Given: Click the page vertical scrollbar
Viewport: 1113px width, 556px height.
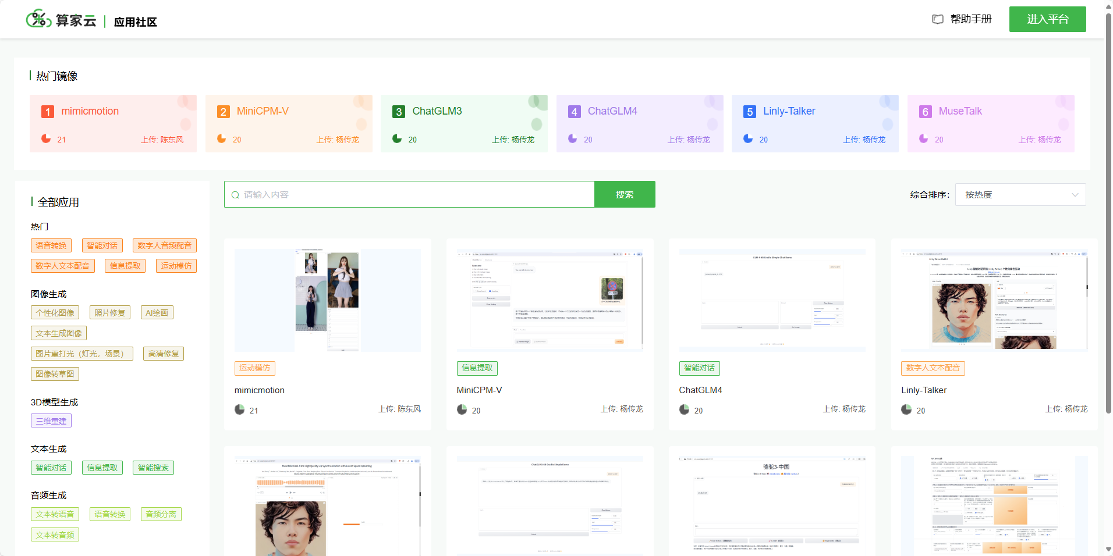Looking at the screenshot, I should click(1108, 212).
